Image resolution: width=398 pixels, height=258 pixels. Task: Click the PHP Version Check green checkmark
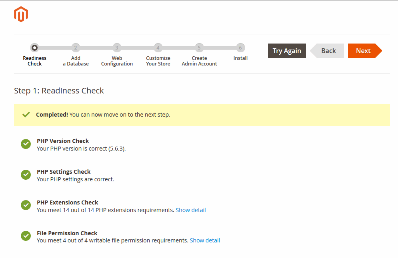click(x=26, y=144)
